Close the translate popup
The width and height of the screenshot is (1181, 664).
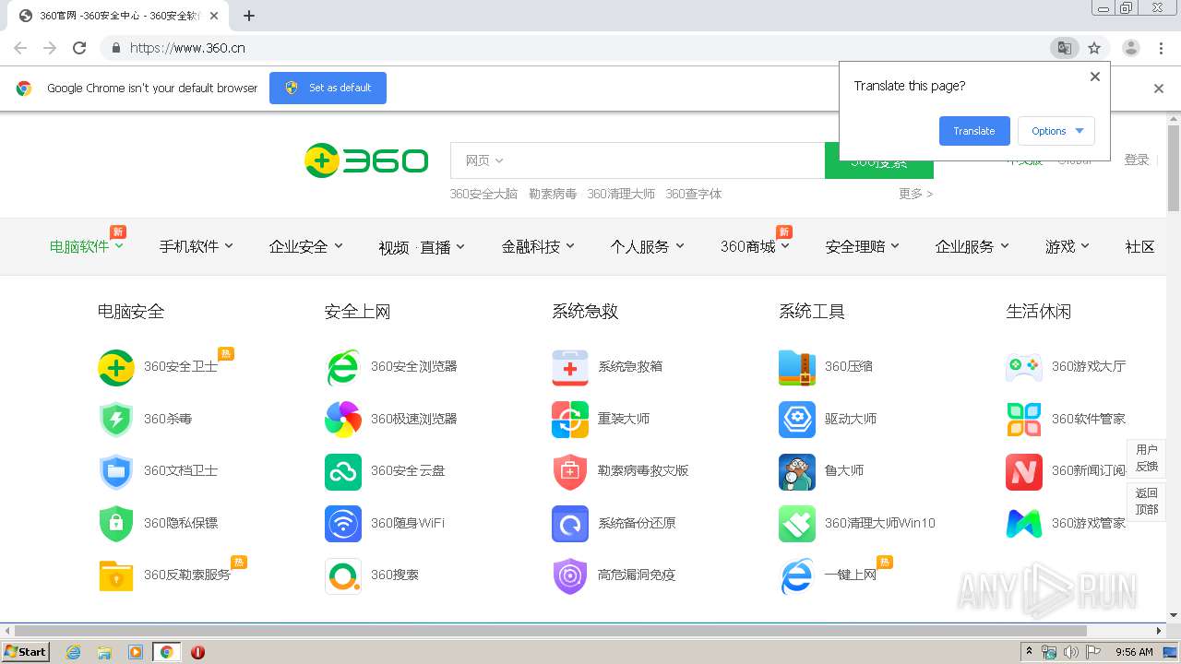tap(1095, 77)
